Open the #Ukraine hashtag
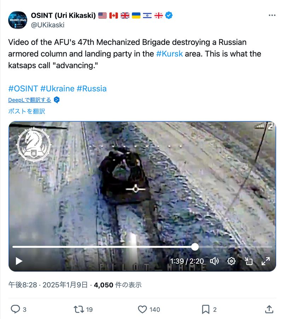 [x=57, y=89]
